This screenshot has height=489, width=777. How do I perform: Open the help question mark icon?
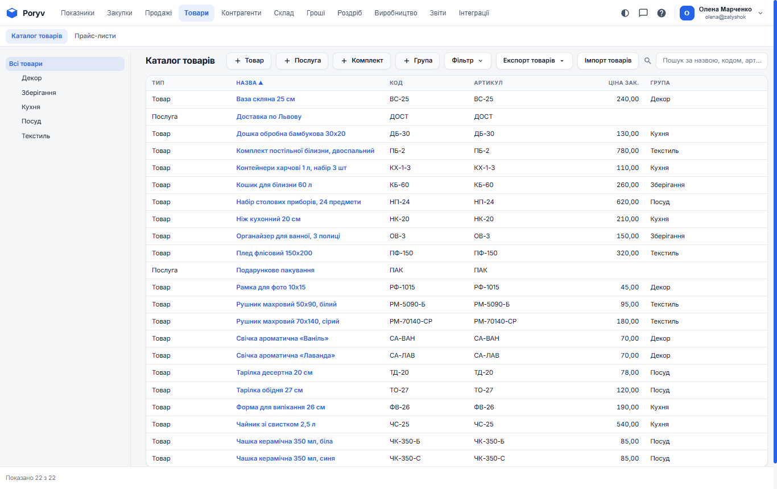click(x=662, y=13)
